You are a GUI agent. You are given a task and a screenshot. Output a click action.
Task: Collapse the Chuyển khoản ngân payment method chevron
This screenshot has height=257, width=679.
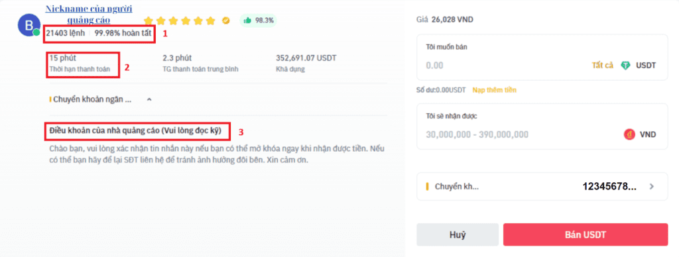click(x=149, y=99)
